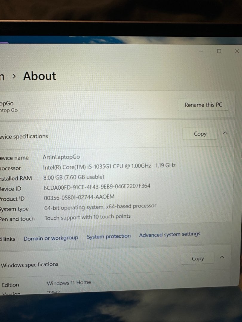The width and height of the screenshot is (242, 322).
Task: Select the 64-bit operating system text
Action: point(100,207)
